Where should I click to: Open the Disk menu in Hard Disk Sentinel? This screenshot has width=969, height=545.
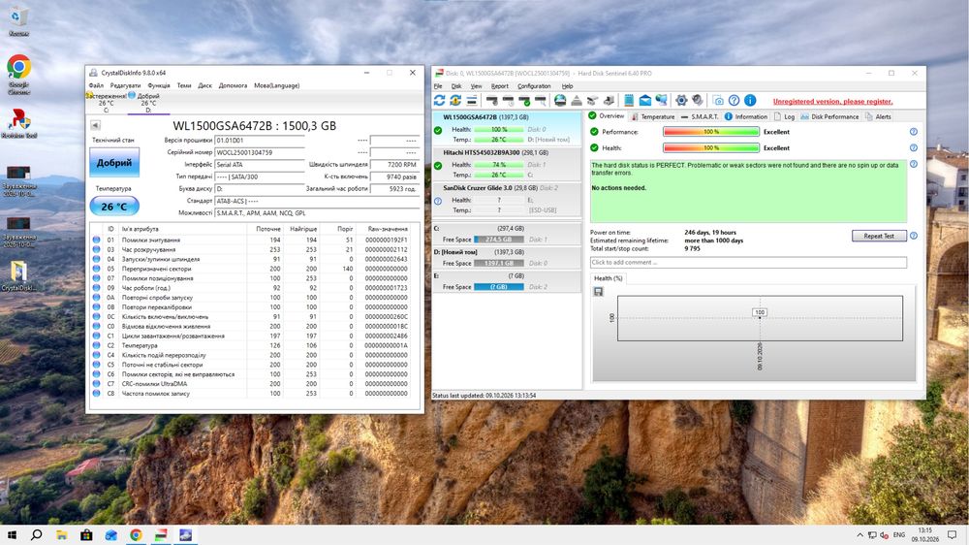click(456, 86)
